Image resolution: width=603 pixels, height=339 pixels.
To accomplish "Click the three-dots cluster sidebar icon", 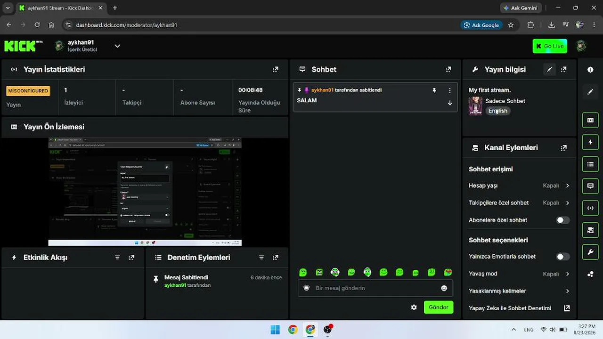I will tap(590, 274).
